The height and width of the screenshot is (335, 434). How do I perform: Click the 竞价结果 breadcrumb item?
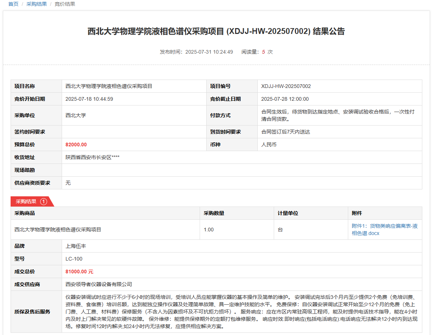click(65, 4)
